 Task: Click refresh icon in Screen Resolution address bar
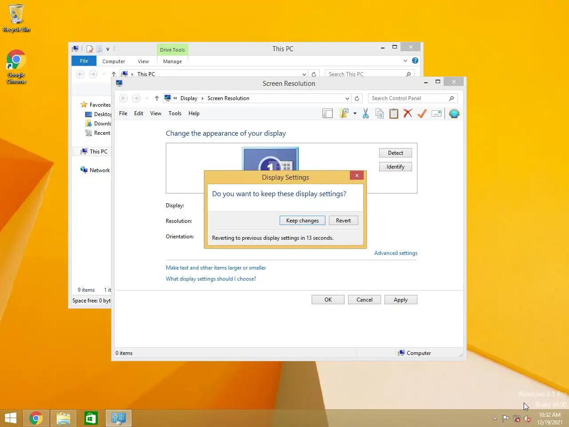pos(357,98)
